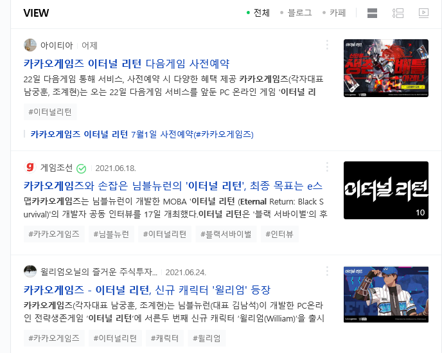Select the 블로그 filter option

point(296,13)
